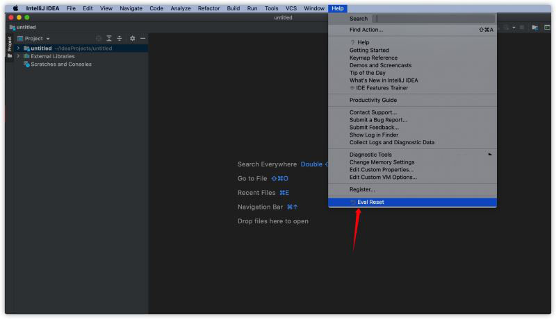Viewport: 556px width, 319px height.
Task: Choose Contact Support
Action: [412, 112]
